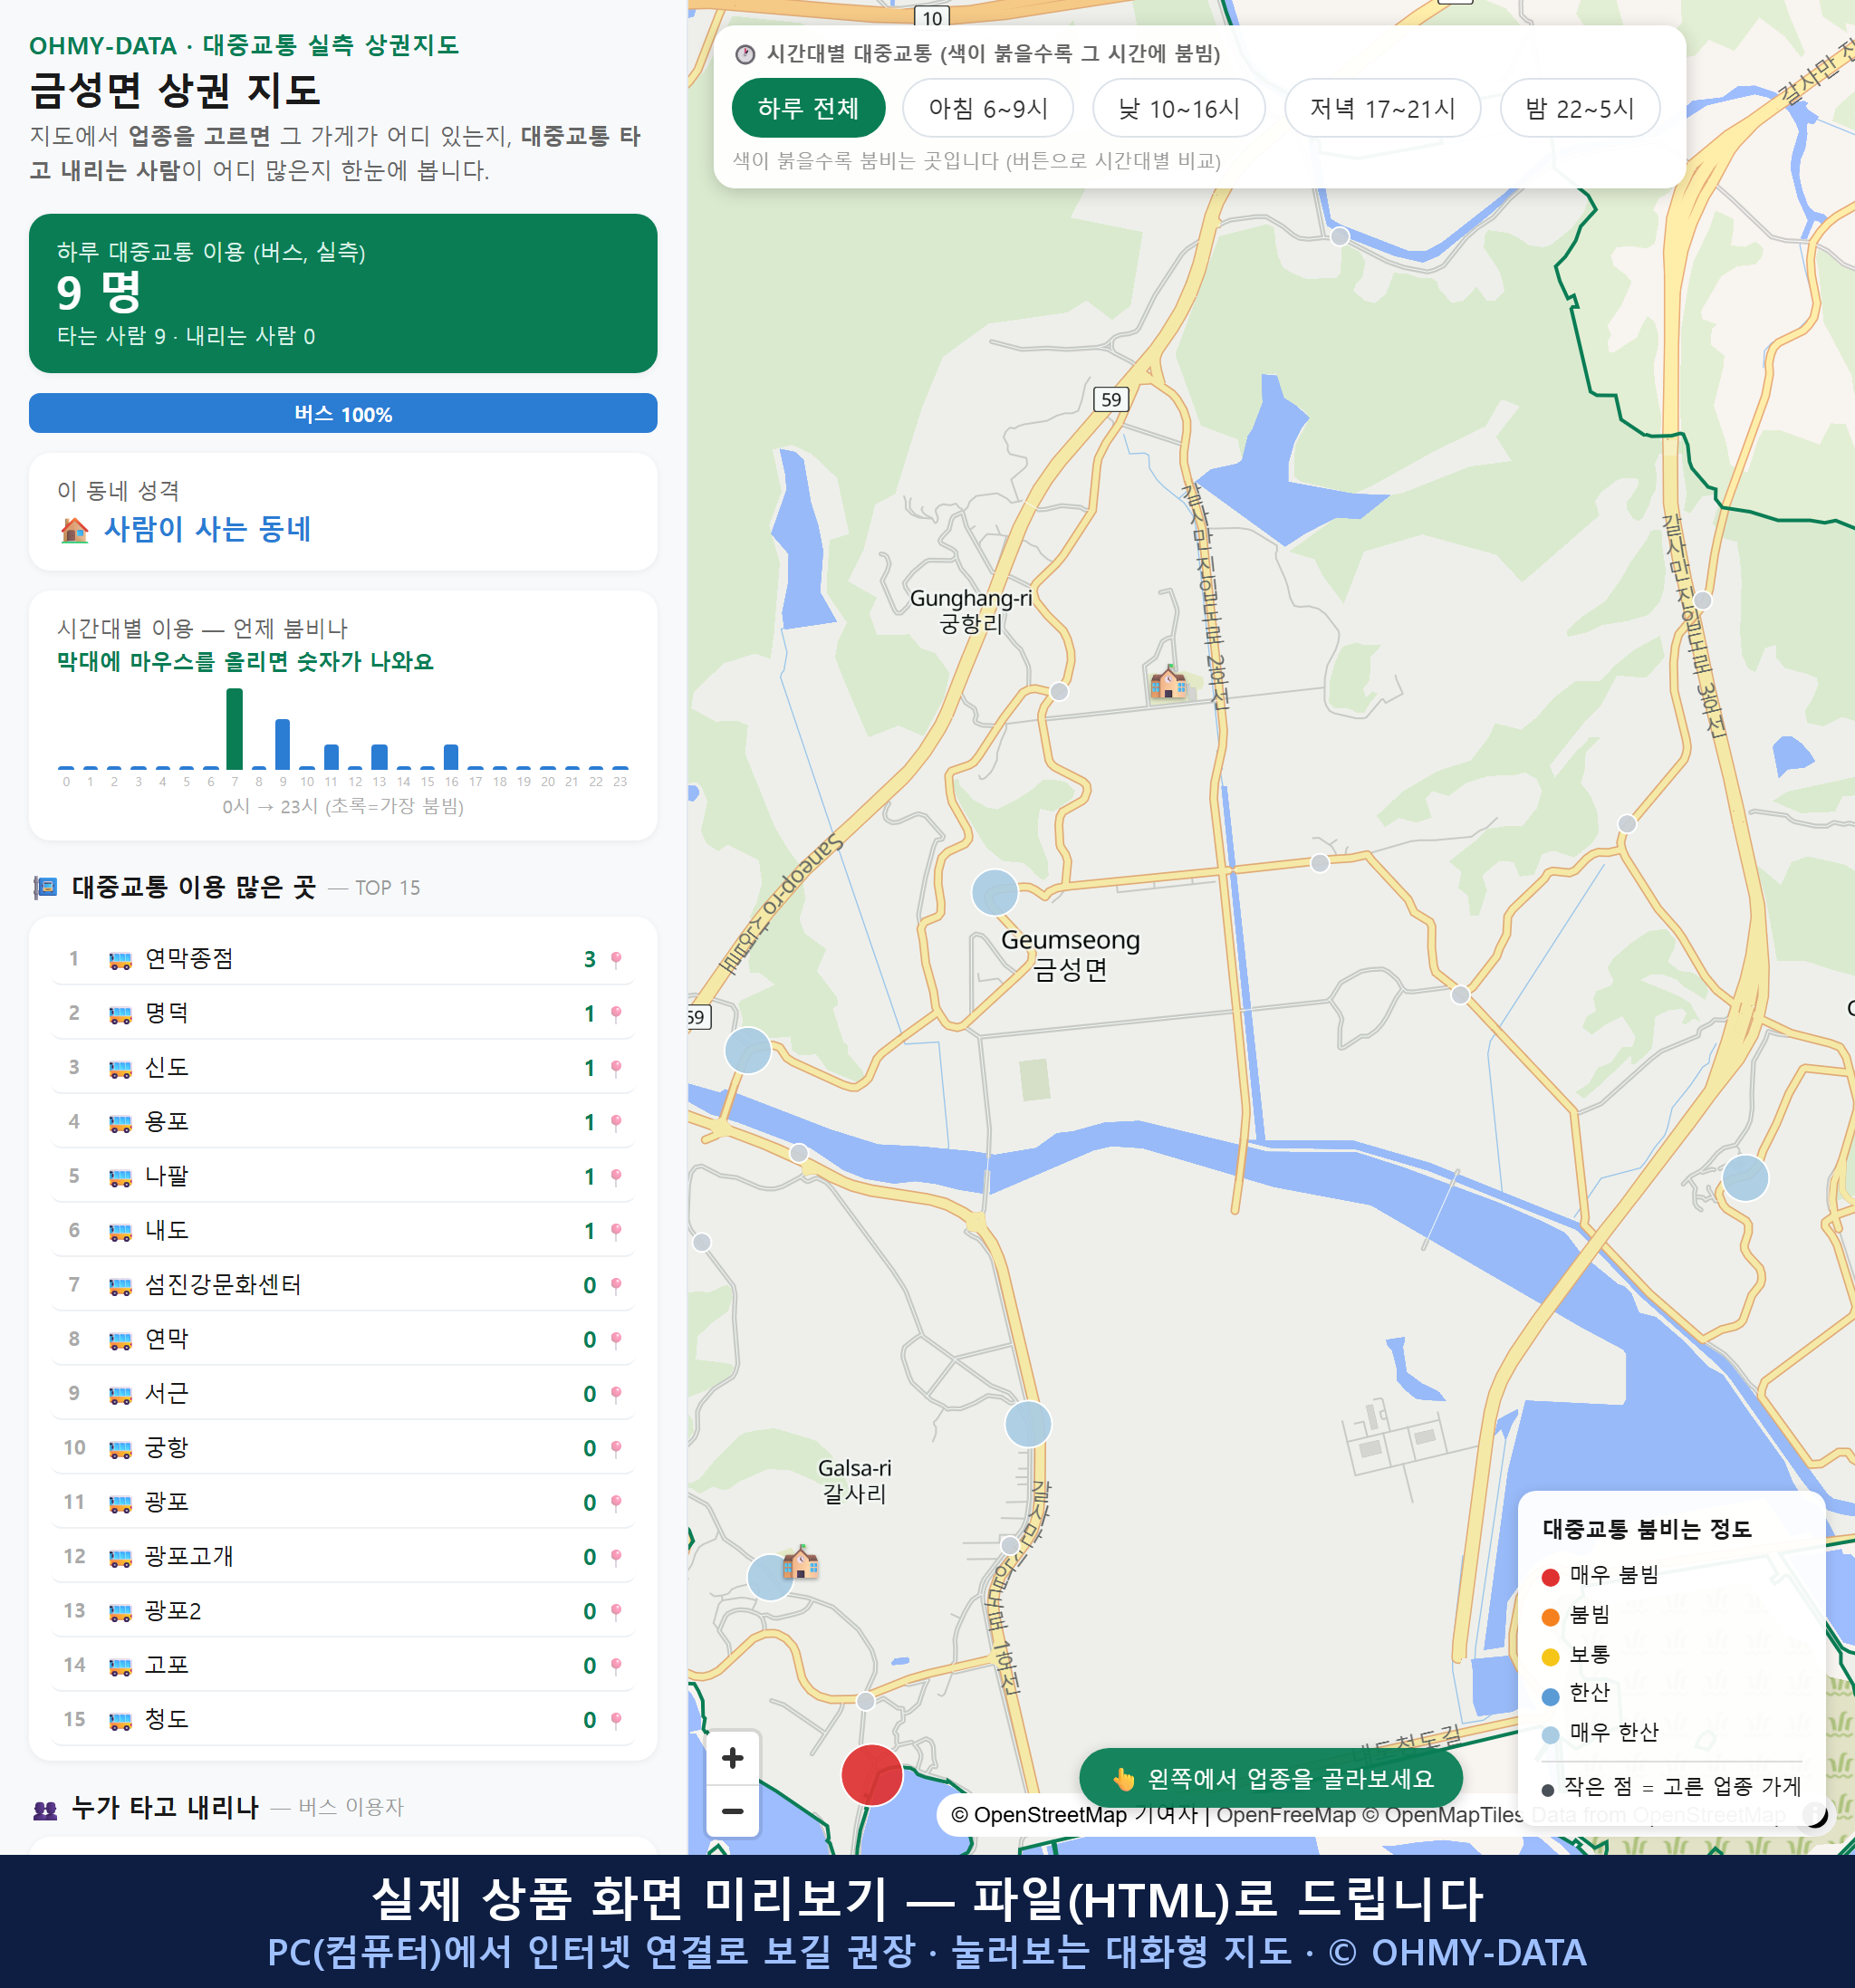Viewport: 1855px width, 1988px height.
Task: Select the 연막종점 list row name
Action: click(189, 958)
